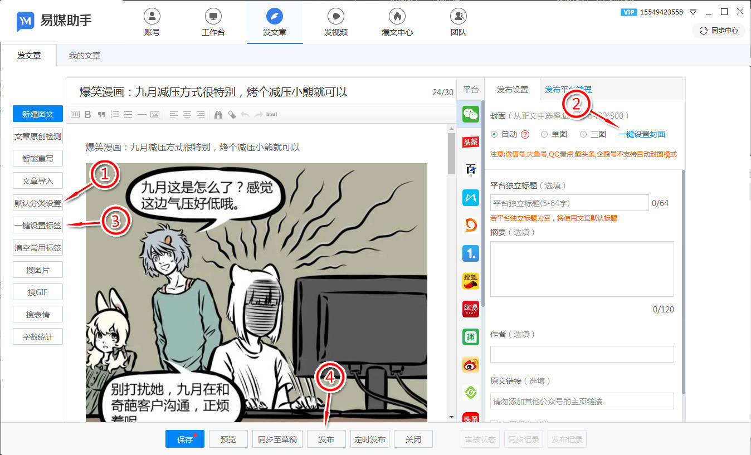Toggle bold formatting in editor toolbar
Viewport: 751px width, 455px height.
click(x=87, y=115)
